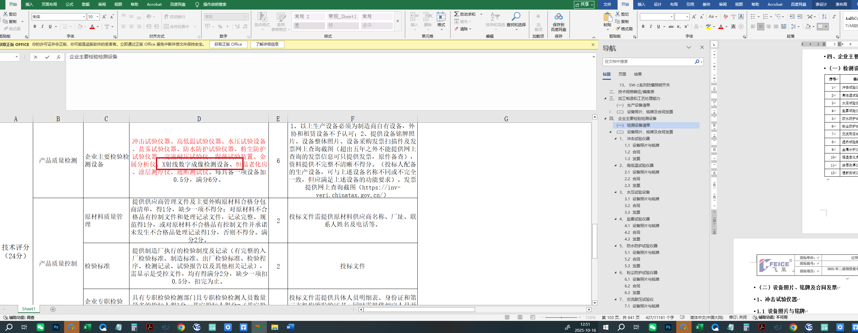
Task: Click Superscript icon in Word ribbon
Action: [686, 26]
